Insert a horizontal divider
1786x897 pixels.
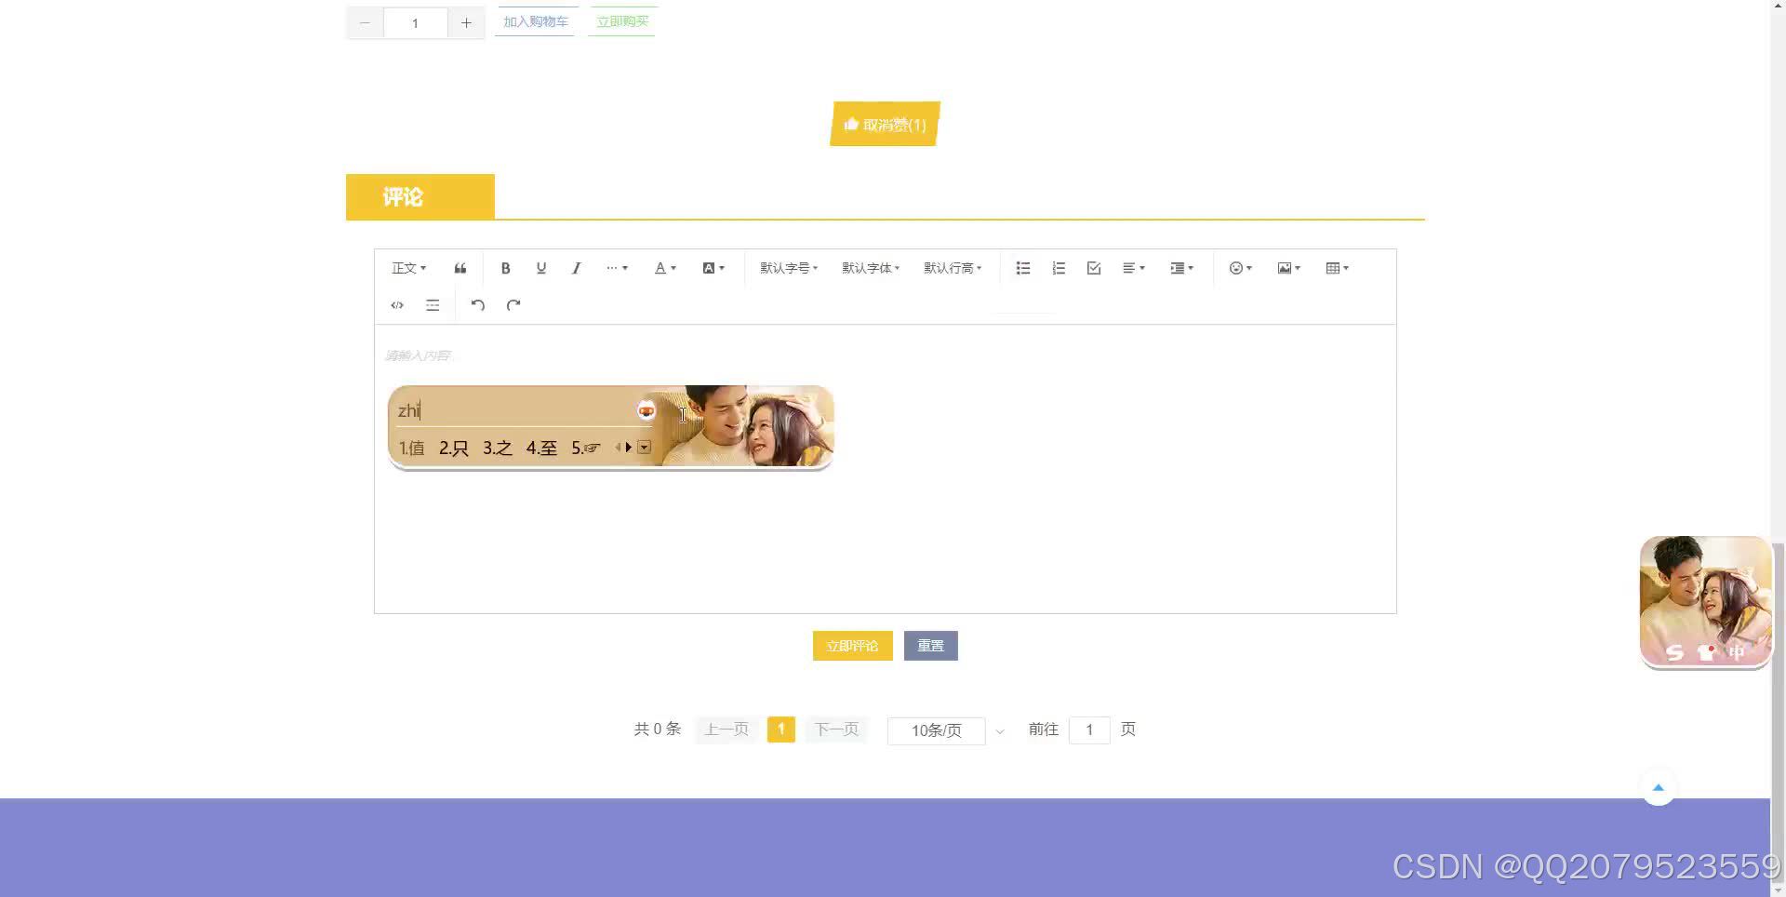[x=432, y=304]
